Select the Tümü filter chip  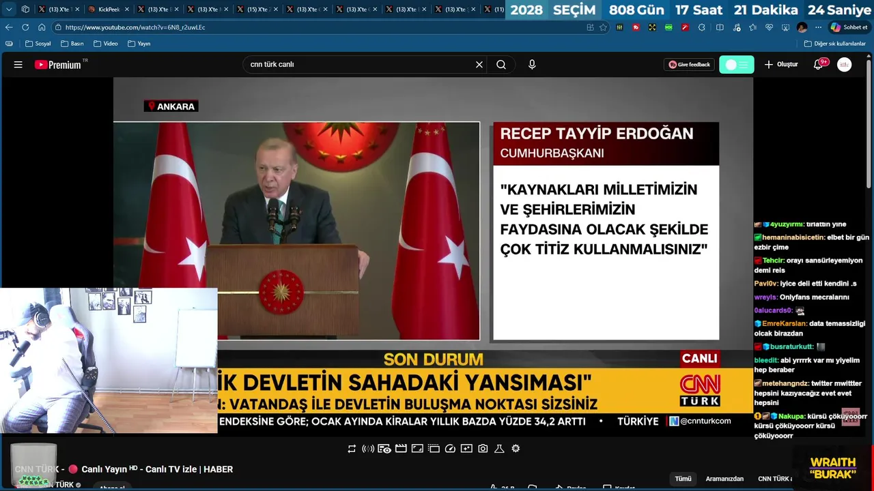pos(683,479)
